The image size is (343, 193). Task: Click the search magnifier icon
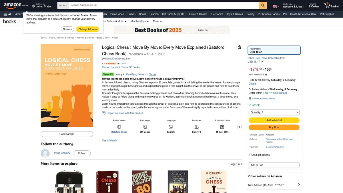click(x=262, y=5)
